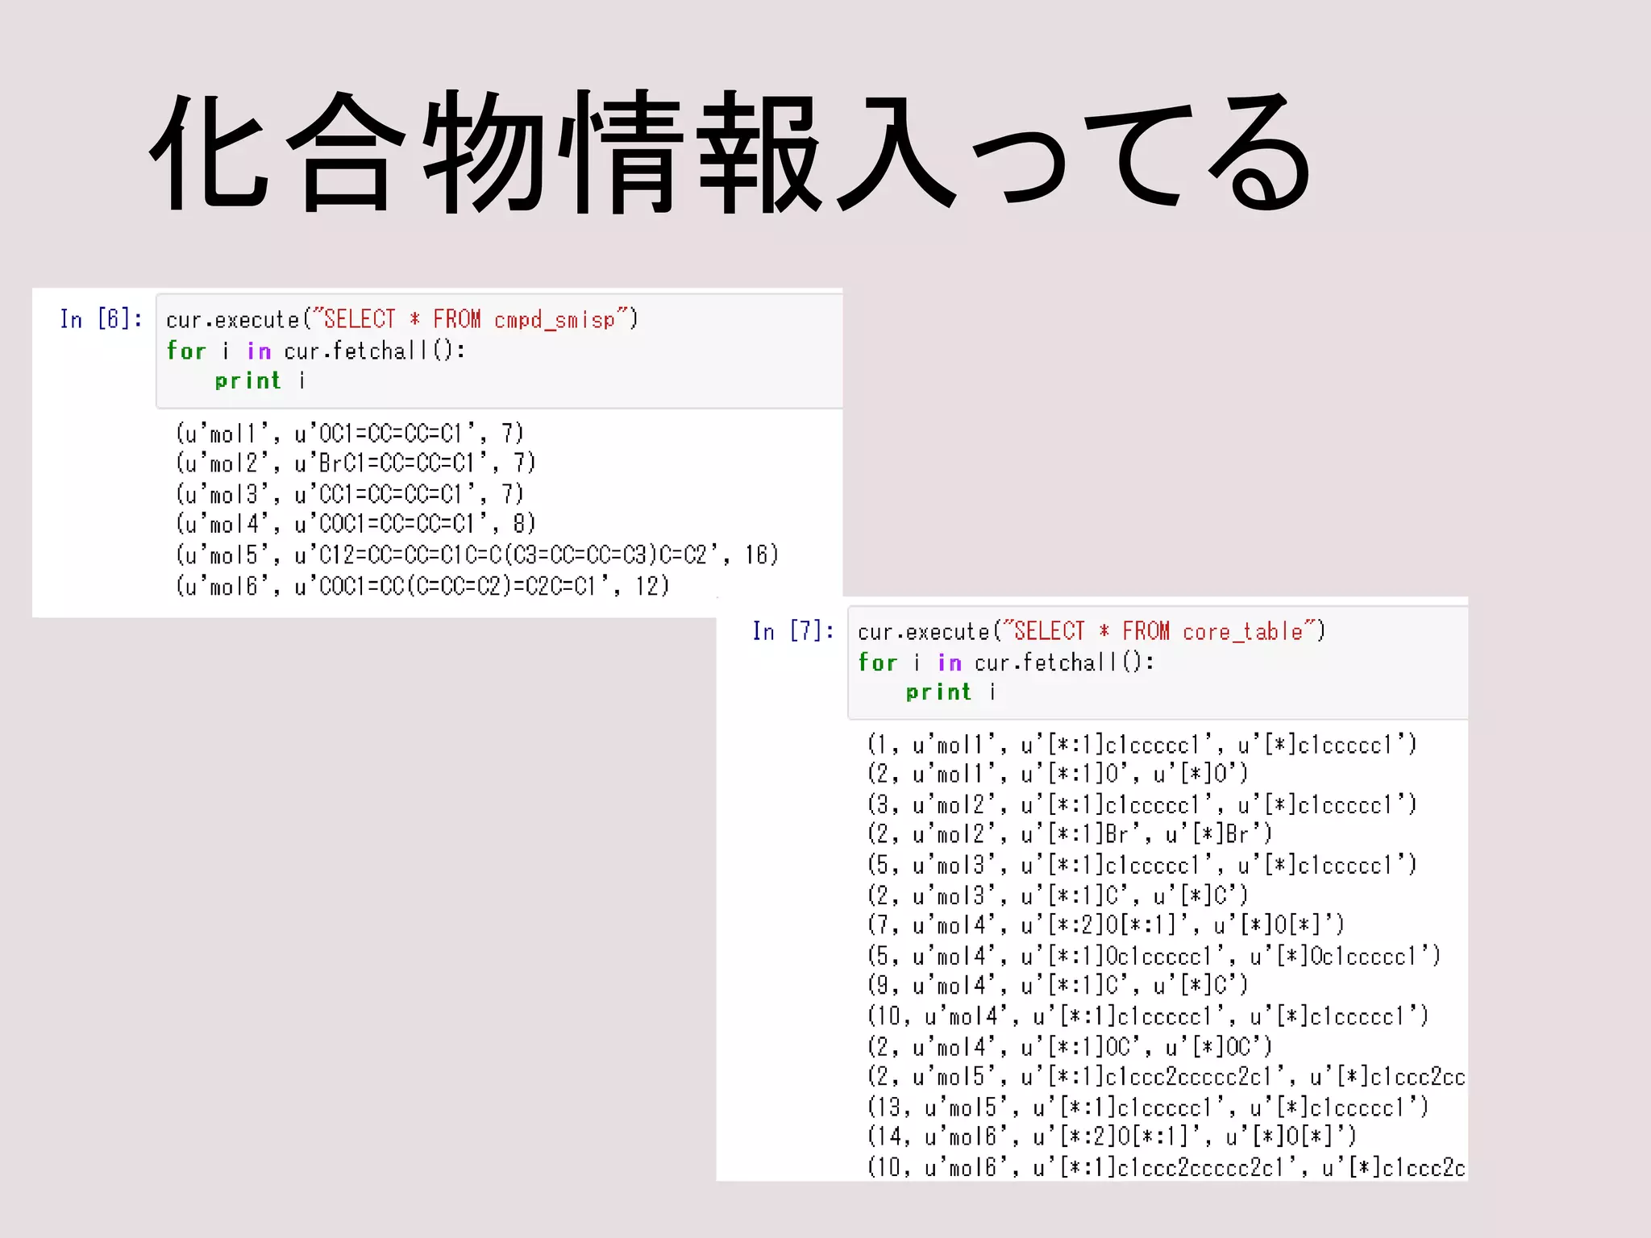
Task: Click core_table row mol4 [*:1]OC
Action: click(x=1070, y=1047)
